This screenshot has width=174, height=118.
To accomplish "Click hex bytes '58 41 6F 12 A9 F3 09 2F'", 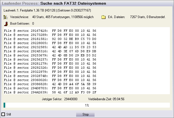I will (x=74, y=92).
